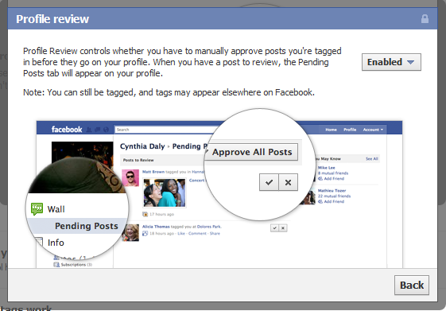The height and width of the screenshot is (311, 446).
Task: Click the lock icon in dialog header
Action: click(x=425, y=19)
